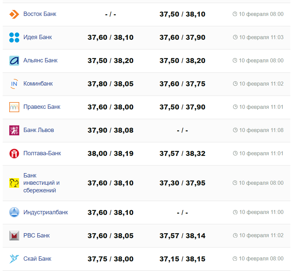Open the Идея Банк link
294x271 pixels.
point(37,37)
